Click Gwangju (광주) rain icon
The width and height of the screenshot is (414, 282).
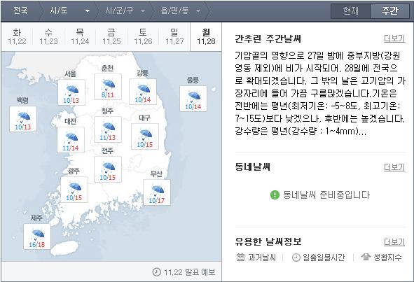pos(74,188)
